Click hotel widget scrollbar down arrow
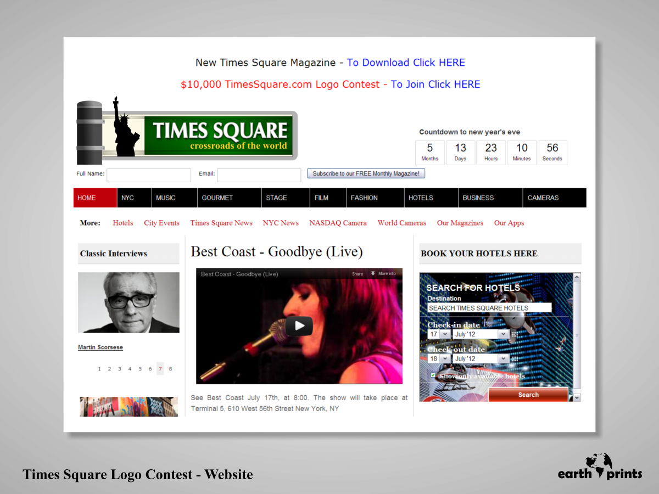Image resolution: width=659 pixels, height=494 pixels. point(577,397)
